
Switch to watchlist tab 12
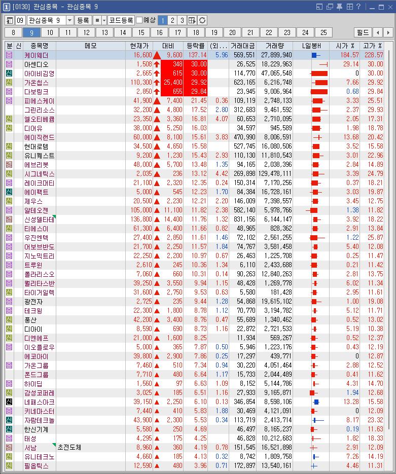click(x=87, y=32)
